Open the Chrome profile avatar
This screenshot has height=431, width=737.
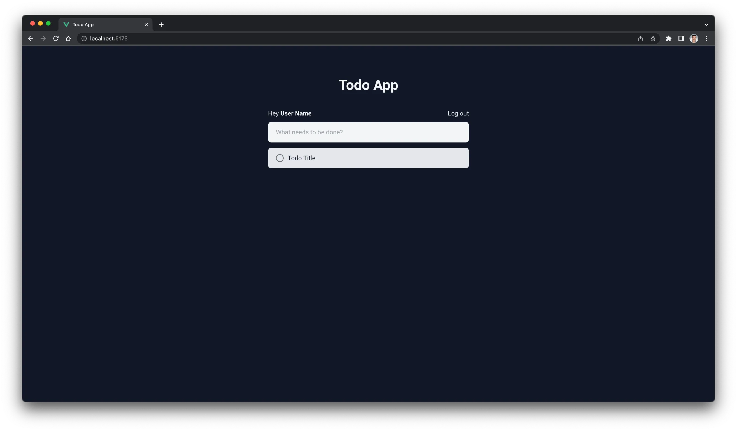pyautogui.click(x=694, y=39)
